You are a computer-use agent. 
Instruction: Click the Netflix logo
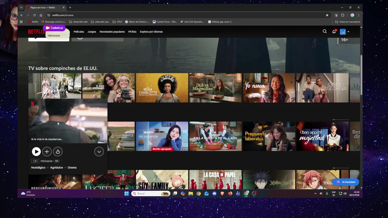point(36,32)
